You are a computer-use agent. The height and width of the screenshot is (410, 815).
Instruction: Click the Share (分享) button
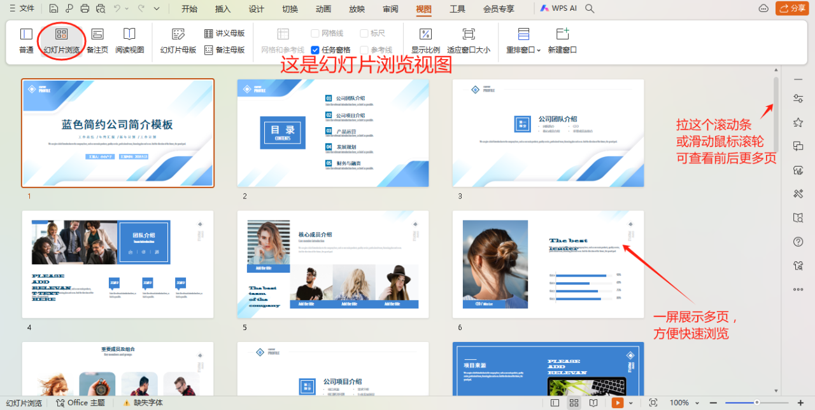pos(791,8)
